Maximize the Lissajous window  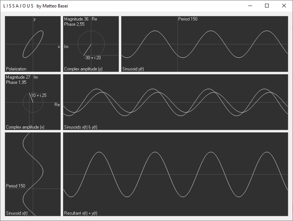point(267,6)
